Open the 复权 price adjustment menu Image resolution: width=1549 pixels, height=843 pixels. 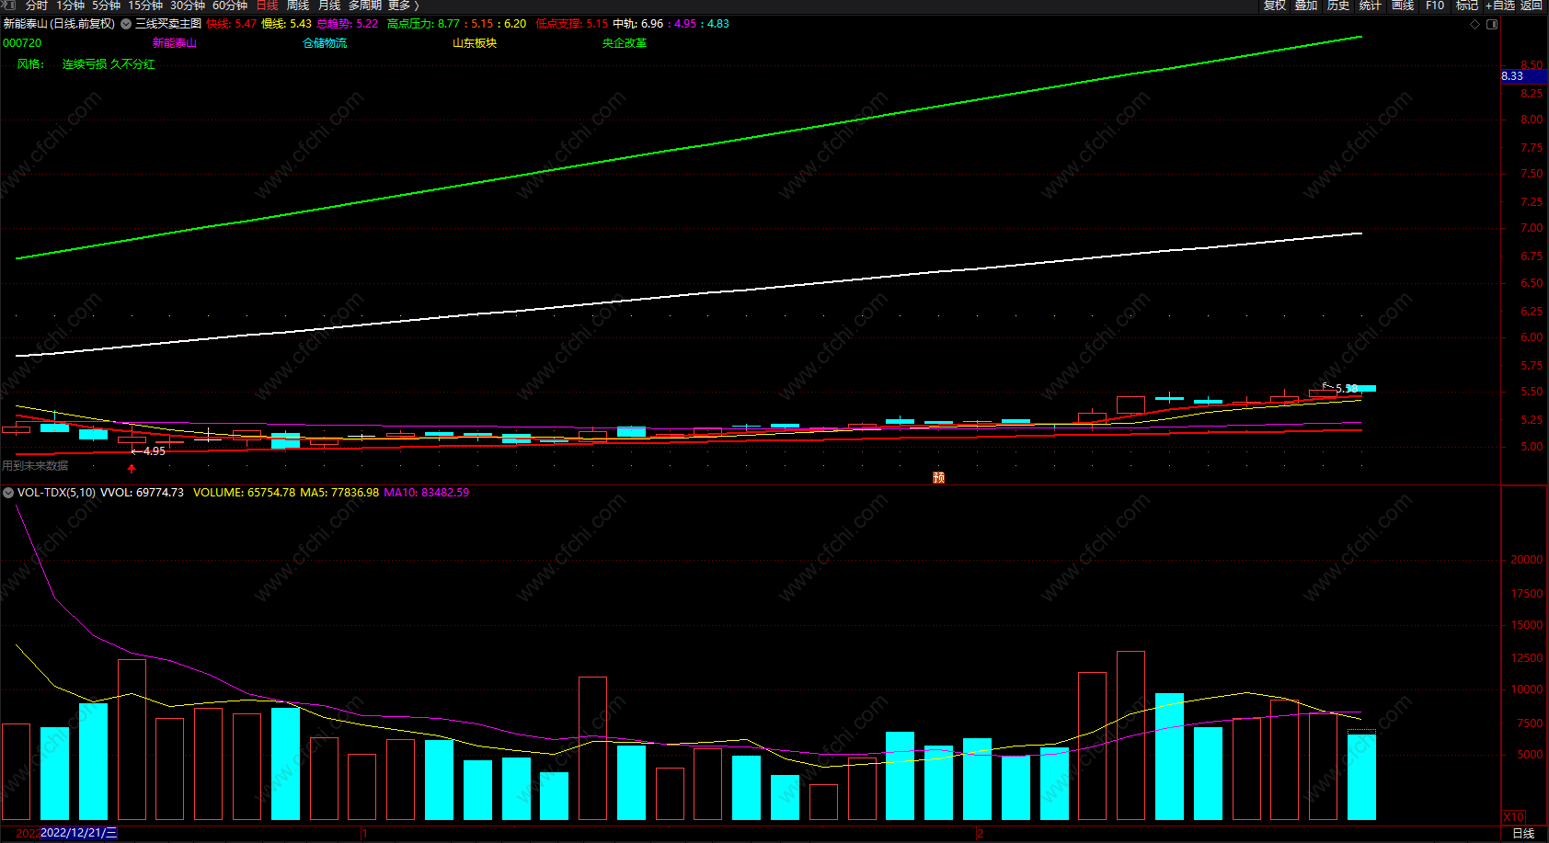[1275, 6]
